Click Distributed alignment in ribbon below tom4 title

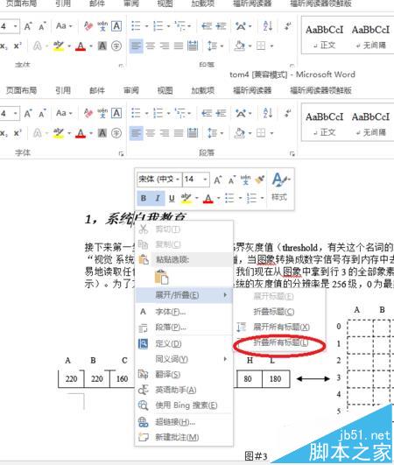[193, 133]
